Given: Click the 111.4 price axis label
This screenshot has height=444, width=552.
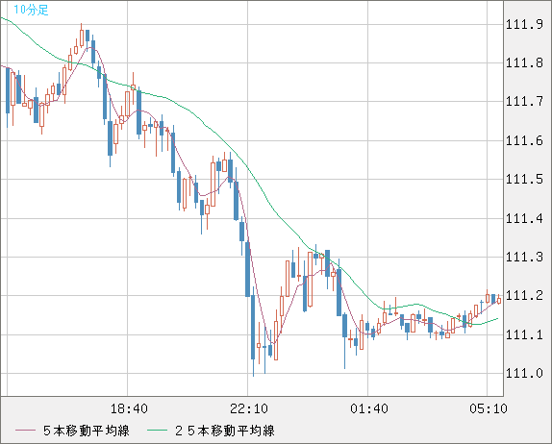Looking at the screenshot, I should point(524,218).
